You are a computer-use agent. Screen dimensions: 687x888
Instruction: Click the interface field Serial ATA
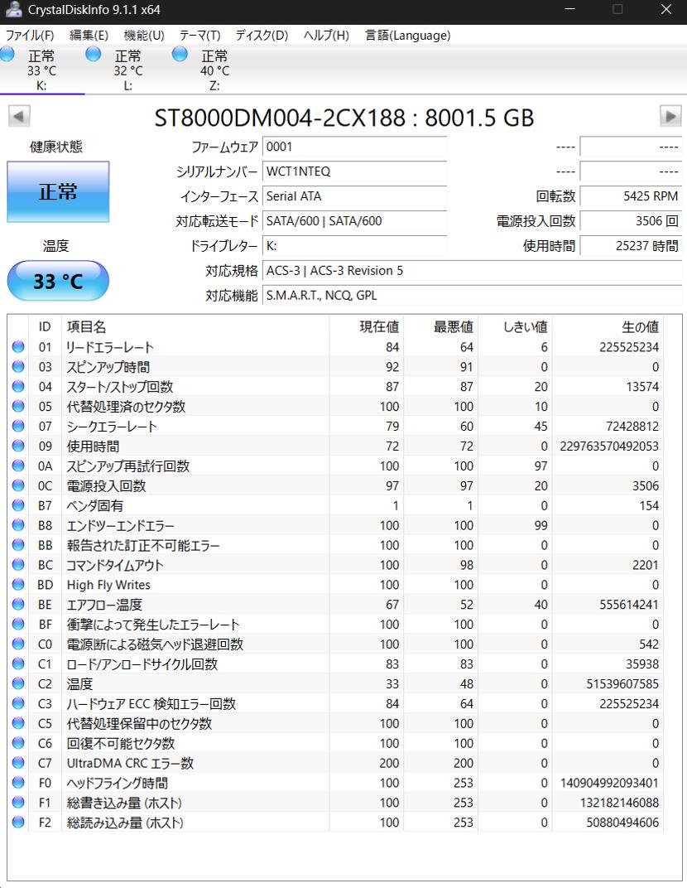(355, 196)
